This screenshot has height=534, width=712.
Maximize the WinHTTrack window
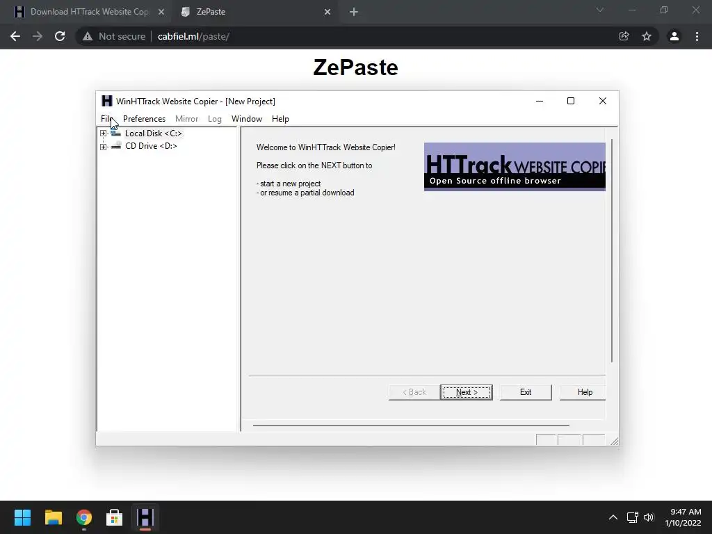point(571,101)
